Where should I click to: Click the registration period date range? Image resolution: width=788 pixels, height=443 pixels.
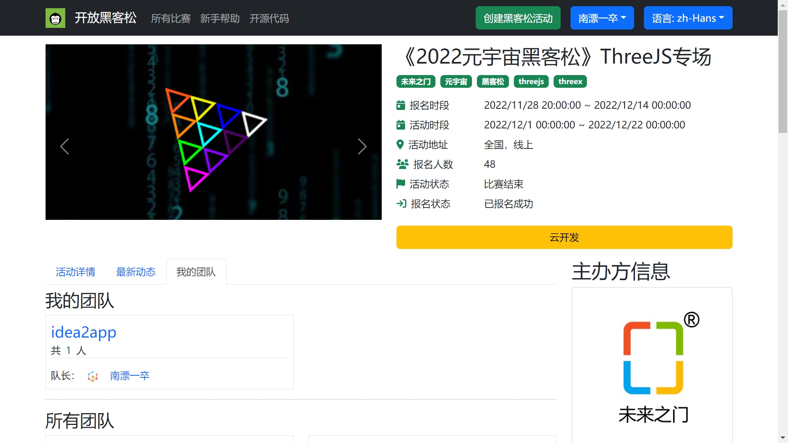pos(587,105)
